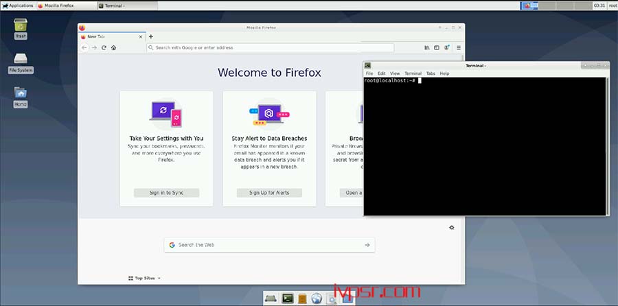Focus the Firefox address bar
The image size is (618, 306).
(271, 47)
